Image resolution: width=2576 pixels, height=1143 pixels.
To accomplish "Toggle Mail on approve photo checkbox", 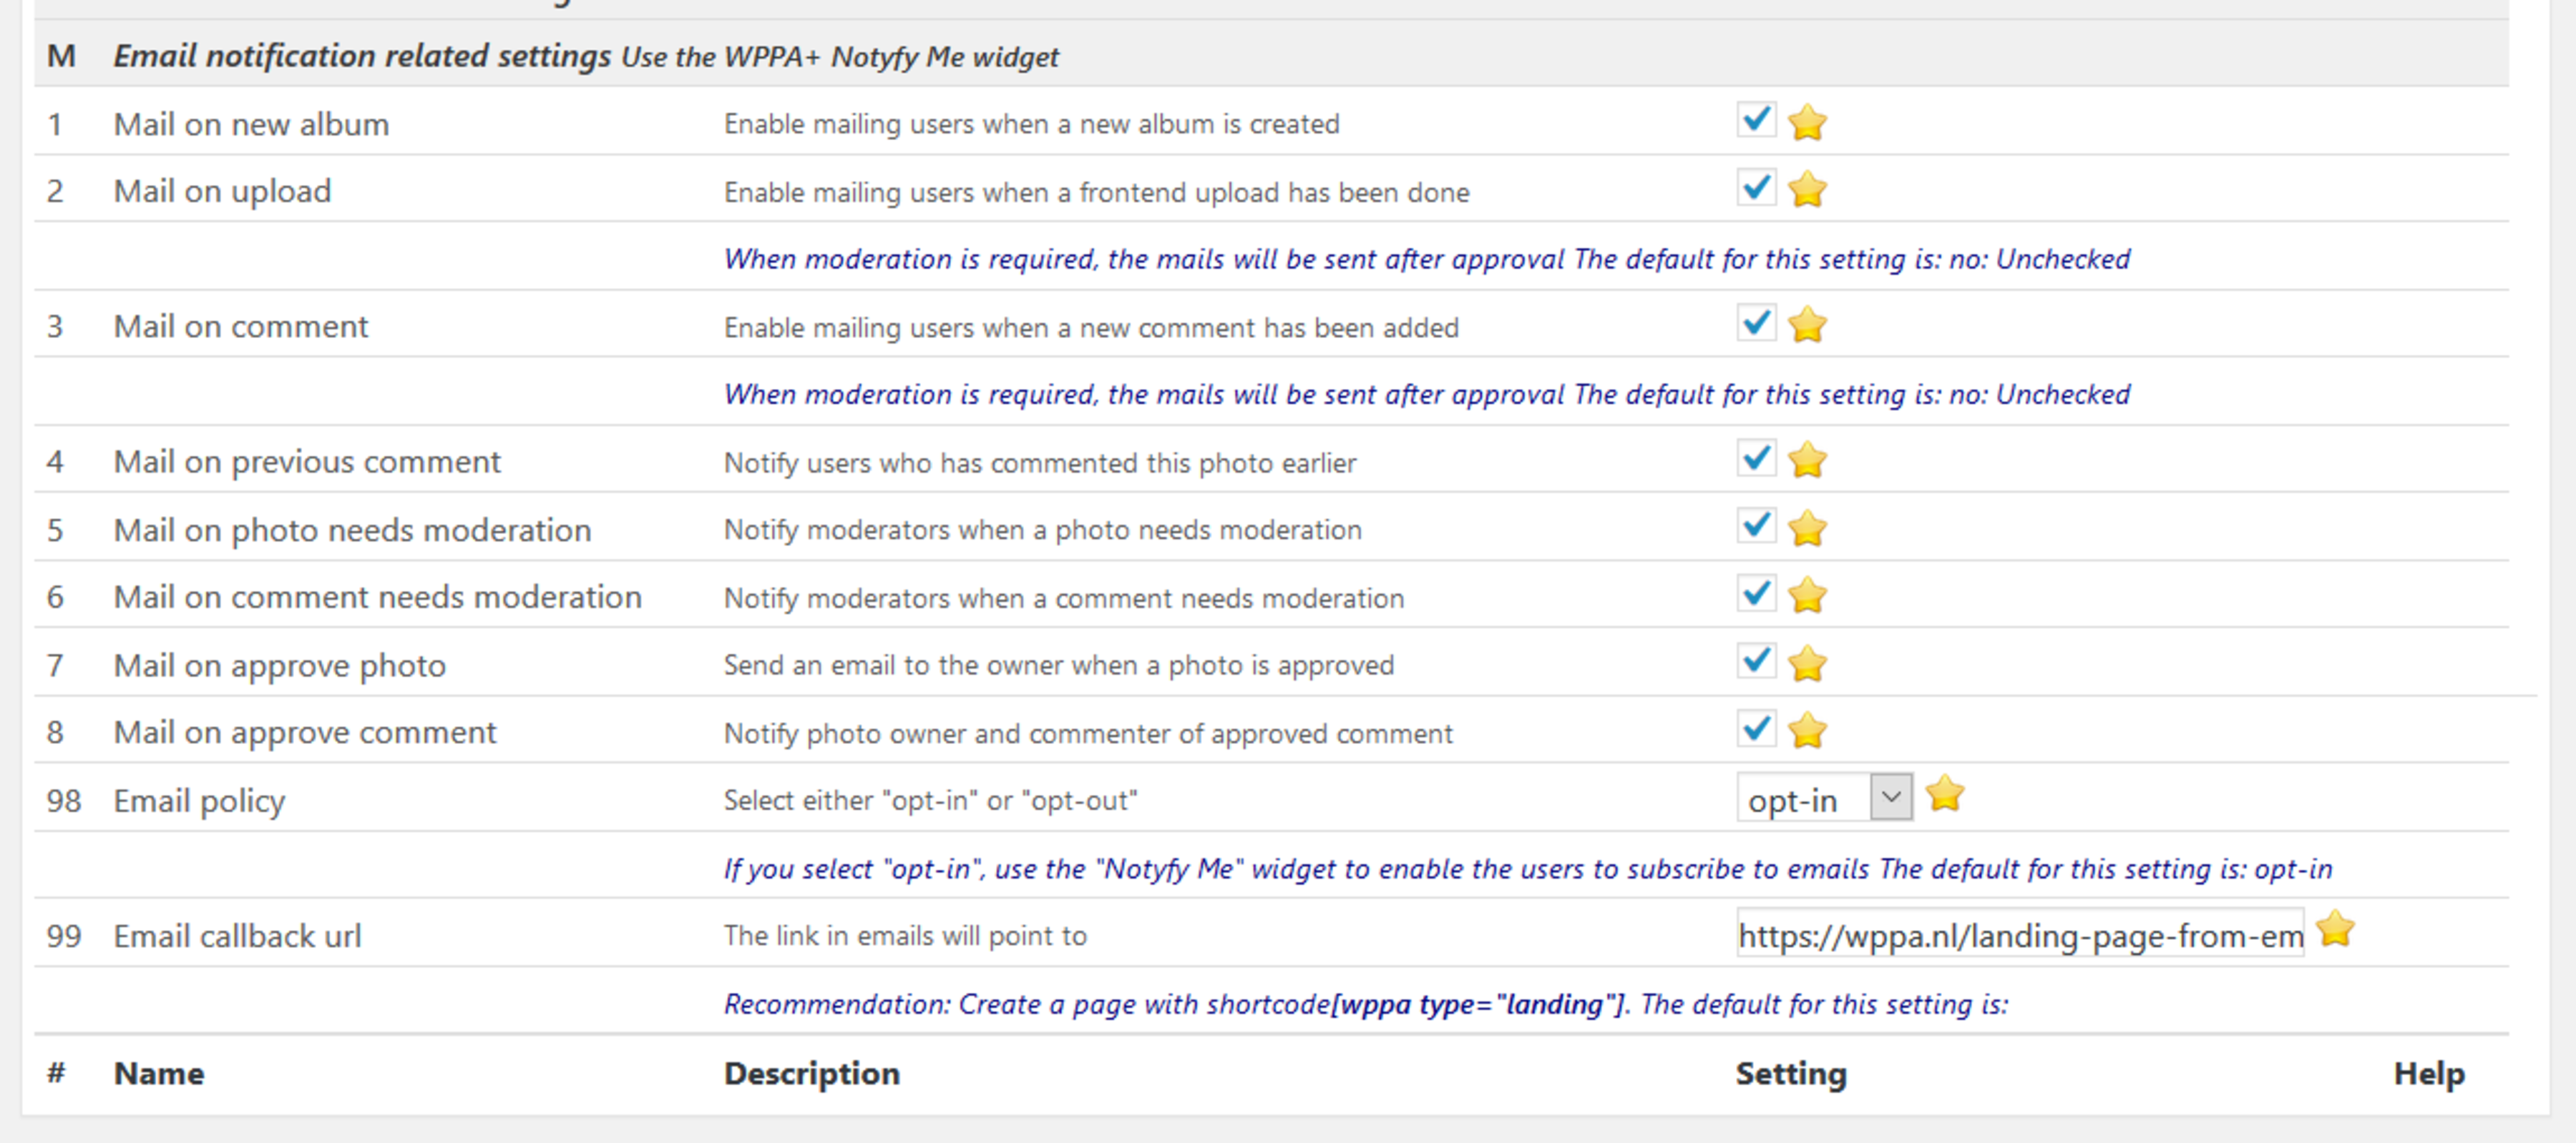I will point(1756,660).
